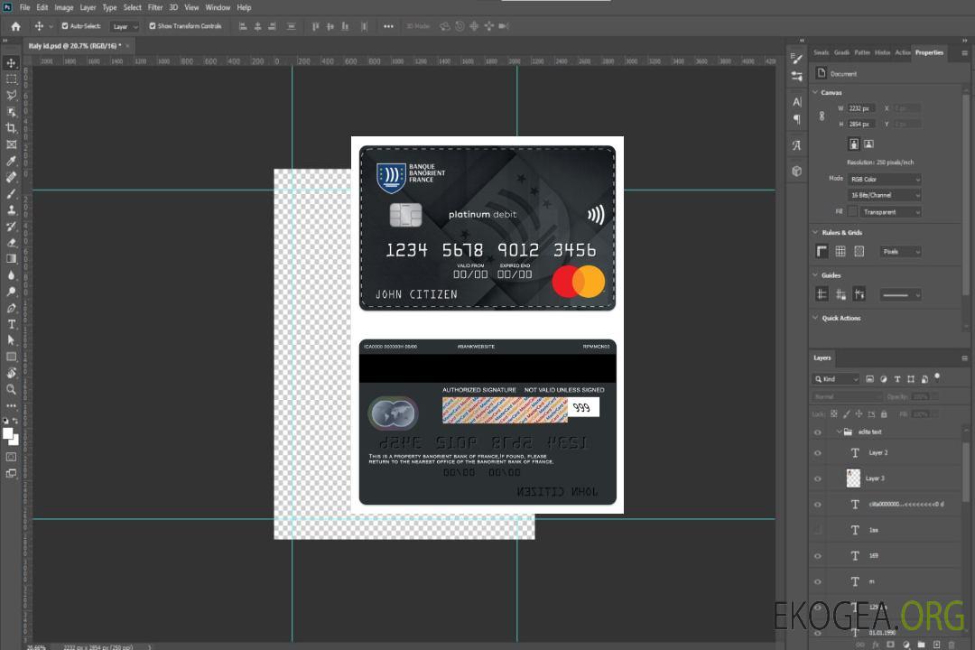Select the Clone Stamp tool
The width and height of the screenshot is (975, 650).
tap(11, 210)
